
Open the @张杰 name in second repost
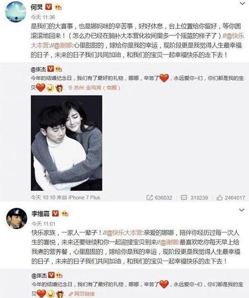click(x=39, y=275)
